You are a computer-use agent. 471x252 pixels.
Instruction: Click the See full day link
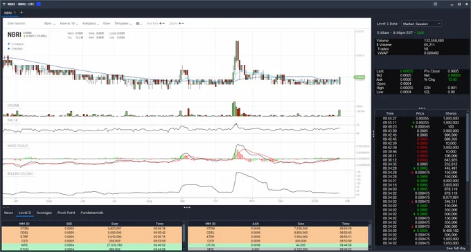pyautogui.click(x=456, y=249)
